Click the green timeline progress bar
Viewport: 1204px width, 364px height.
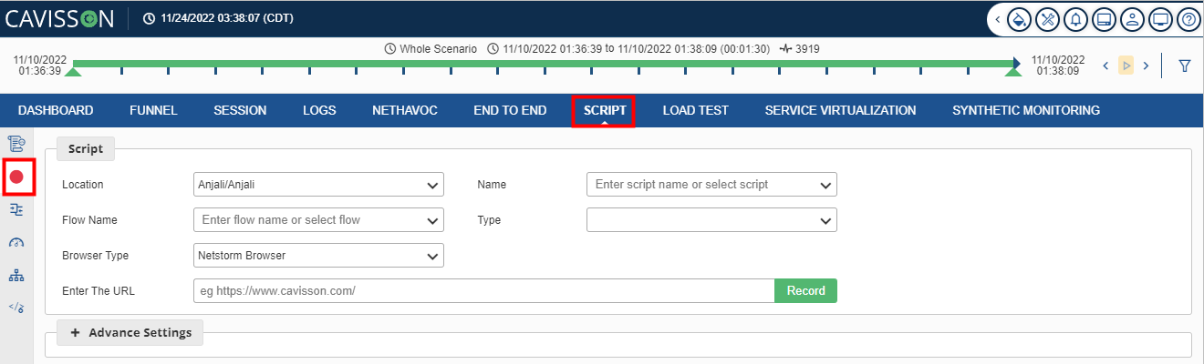(544, 64)
